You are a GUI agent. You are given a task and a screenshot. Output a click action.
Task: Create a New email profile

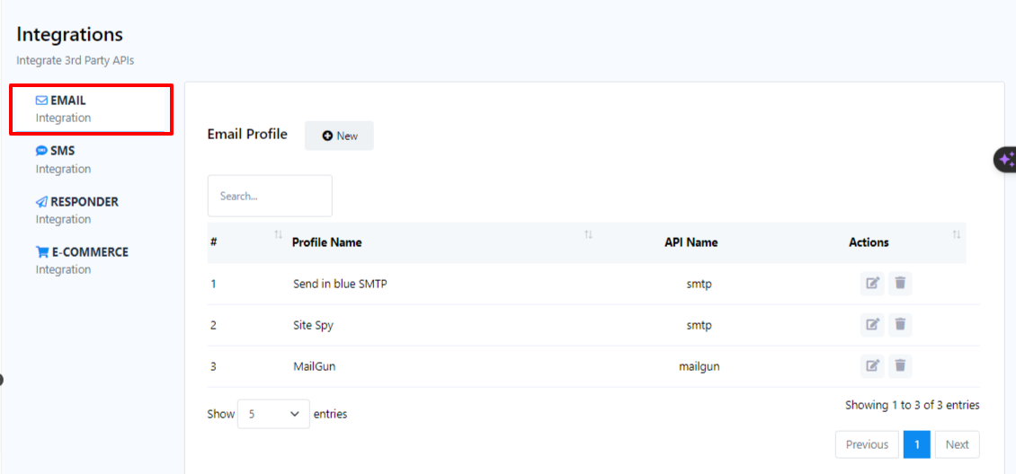tap(339, 136)
